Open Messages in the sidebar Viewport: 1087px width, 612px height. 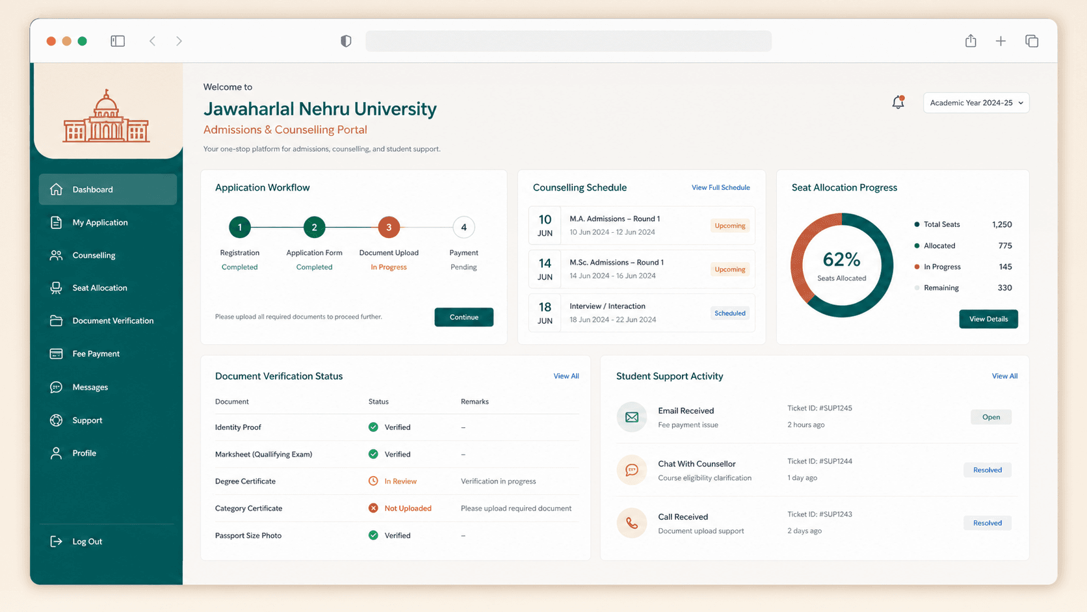coord(108,387)
